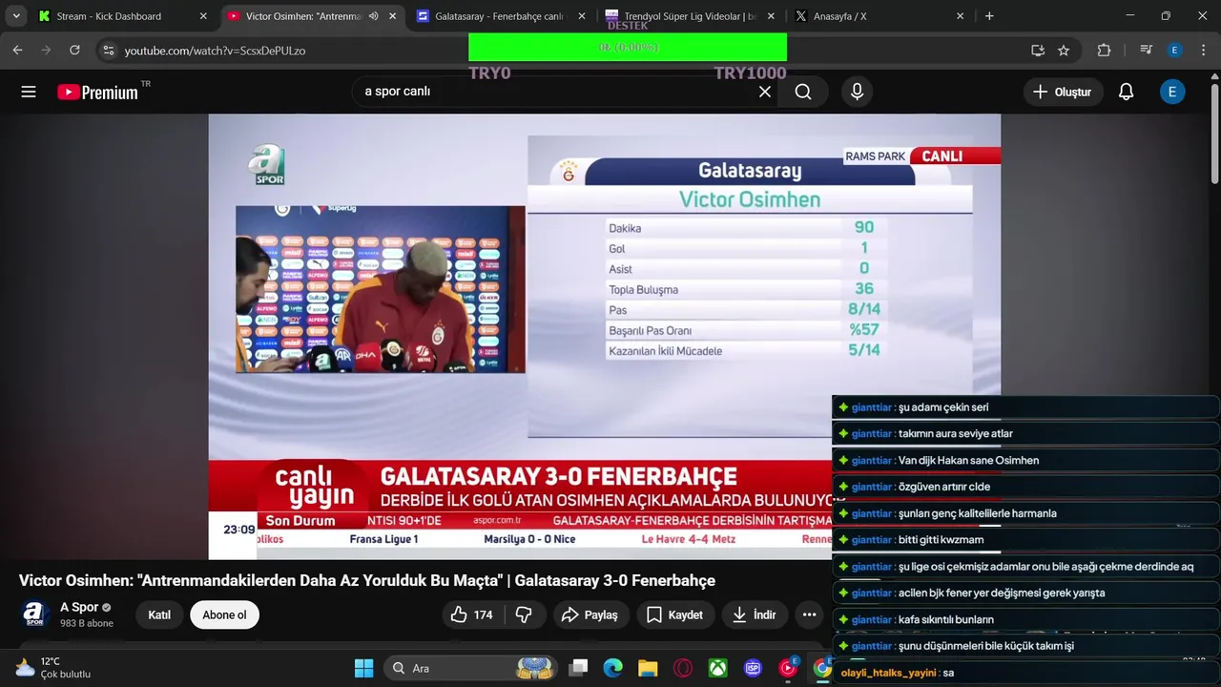This screenshot has height=687, width=1221.
Task: Close the Anasayfa / X tab
Action: point(961,16)
